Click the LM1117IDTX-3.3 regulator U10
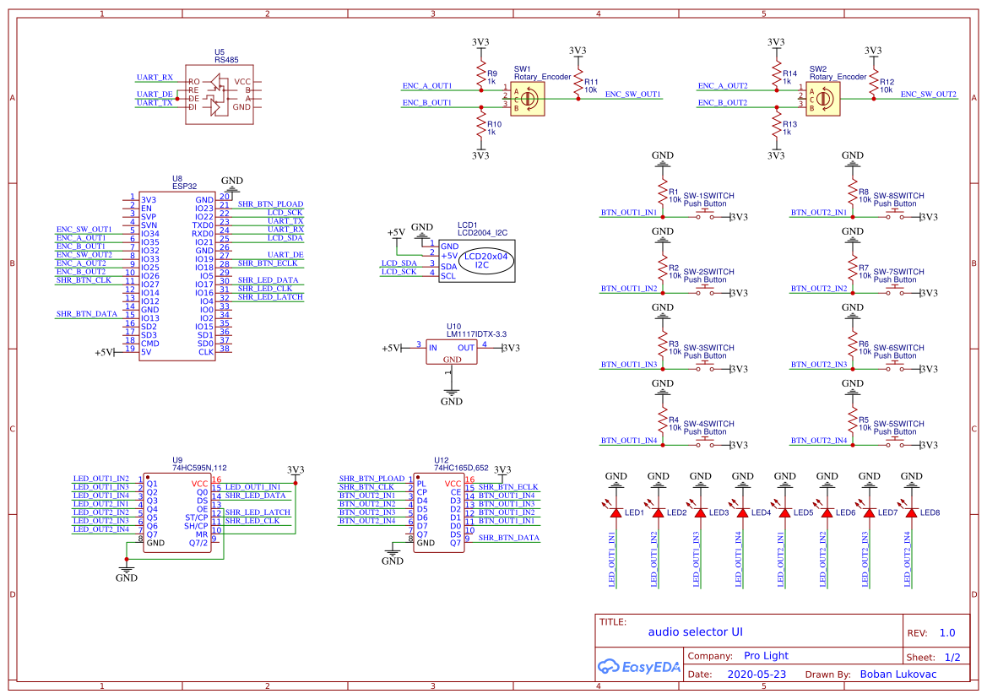 pos(452,350)
